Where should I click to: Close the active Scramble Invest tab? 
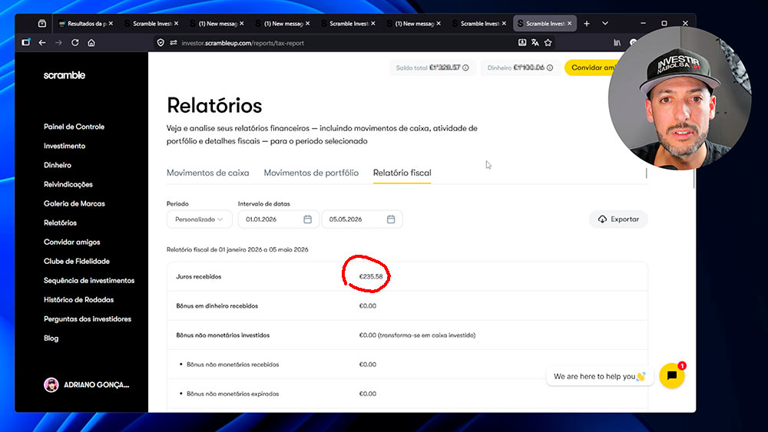[x=569, y=23]
